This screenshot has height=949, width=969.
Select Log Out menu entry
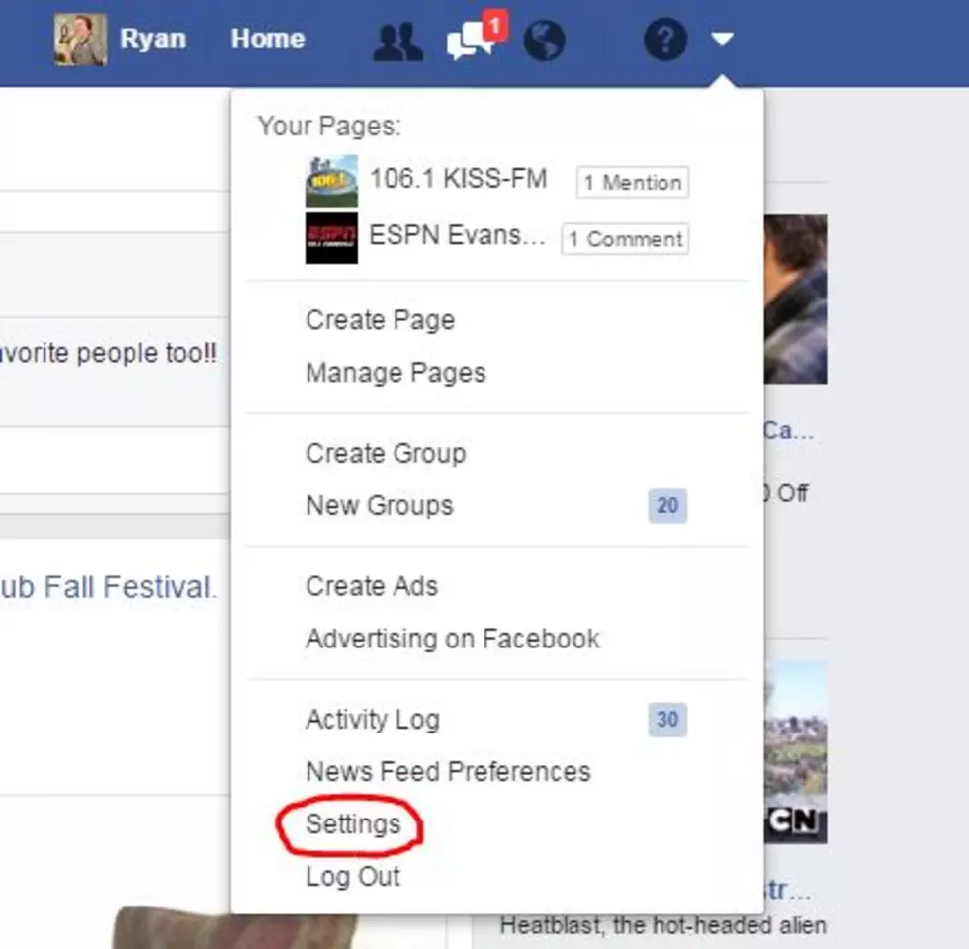click(x=353, y=877)
